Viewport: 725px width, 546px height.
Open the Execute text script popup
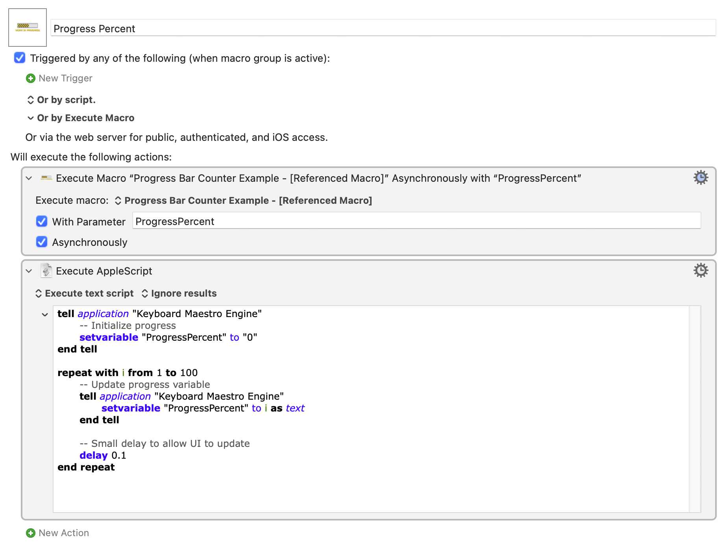tap(84, 293)
